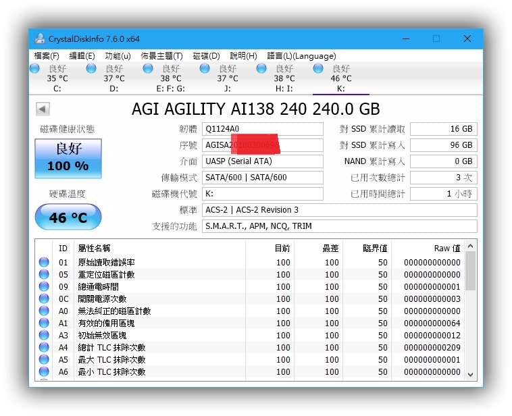Screen dimensions: 512x416
Task: Select the C: drive status orb
Action: click(34, 68)
